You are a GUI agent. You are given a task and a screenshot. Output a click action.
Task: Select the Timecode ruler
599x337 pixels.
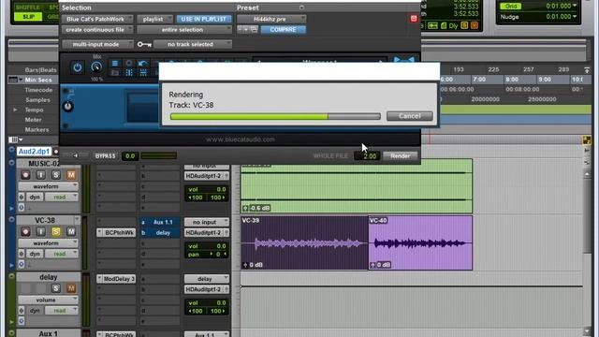38,90
